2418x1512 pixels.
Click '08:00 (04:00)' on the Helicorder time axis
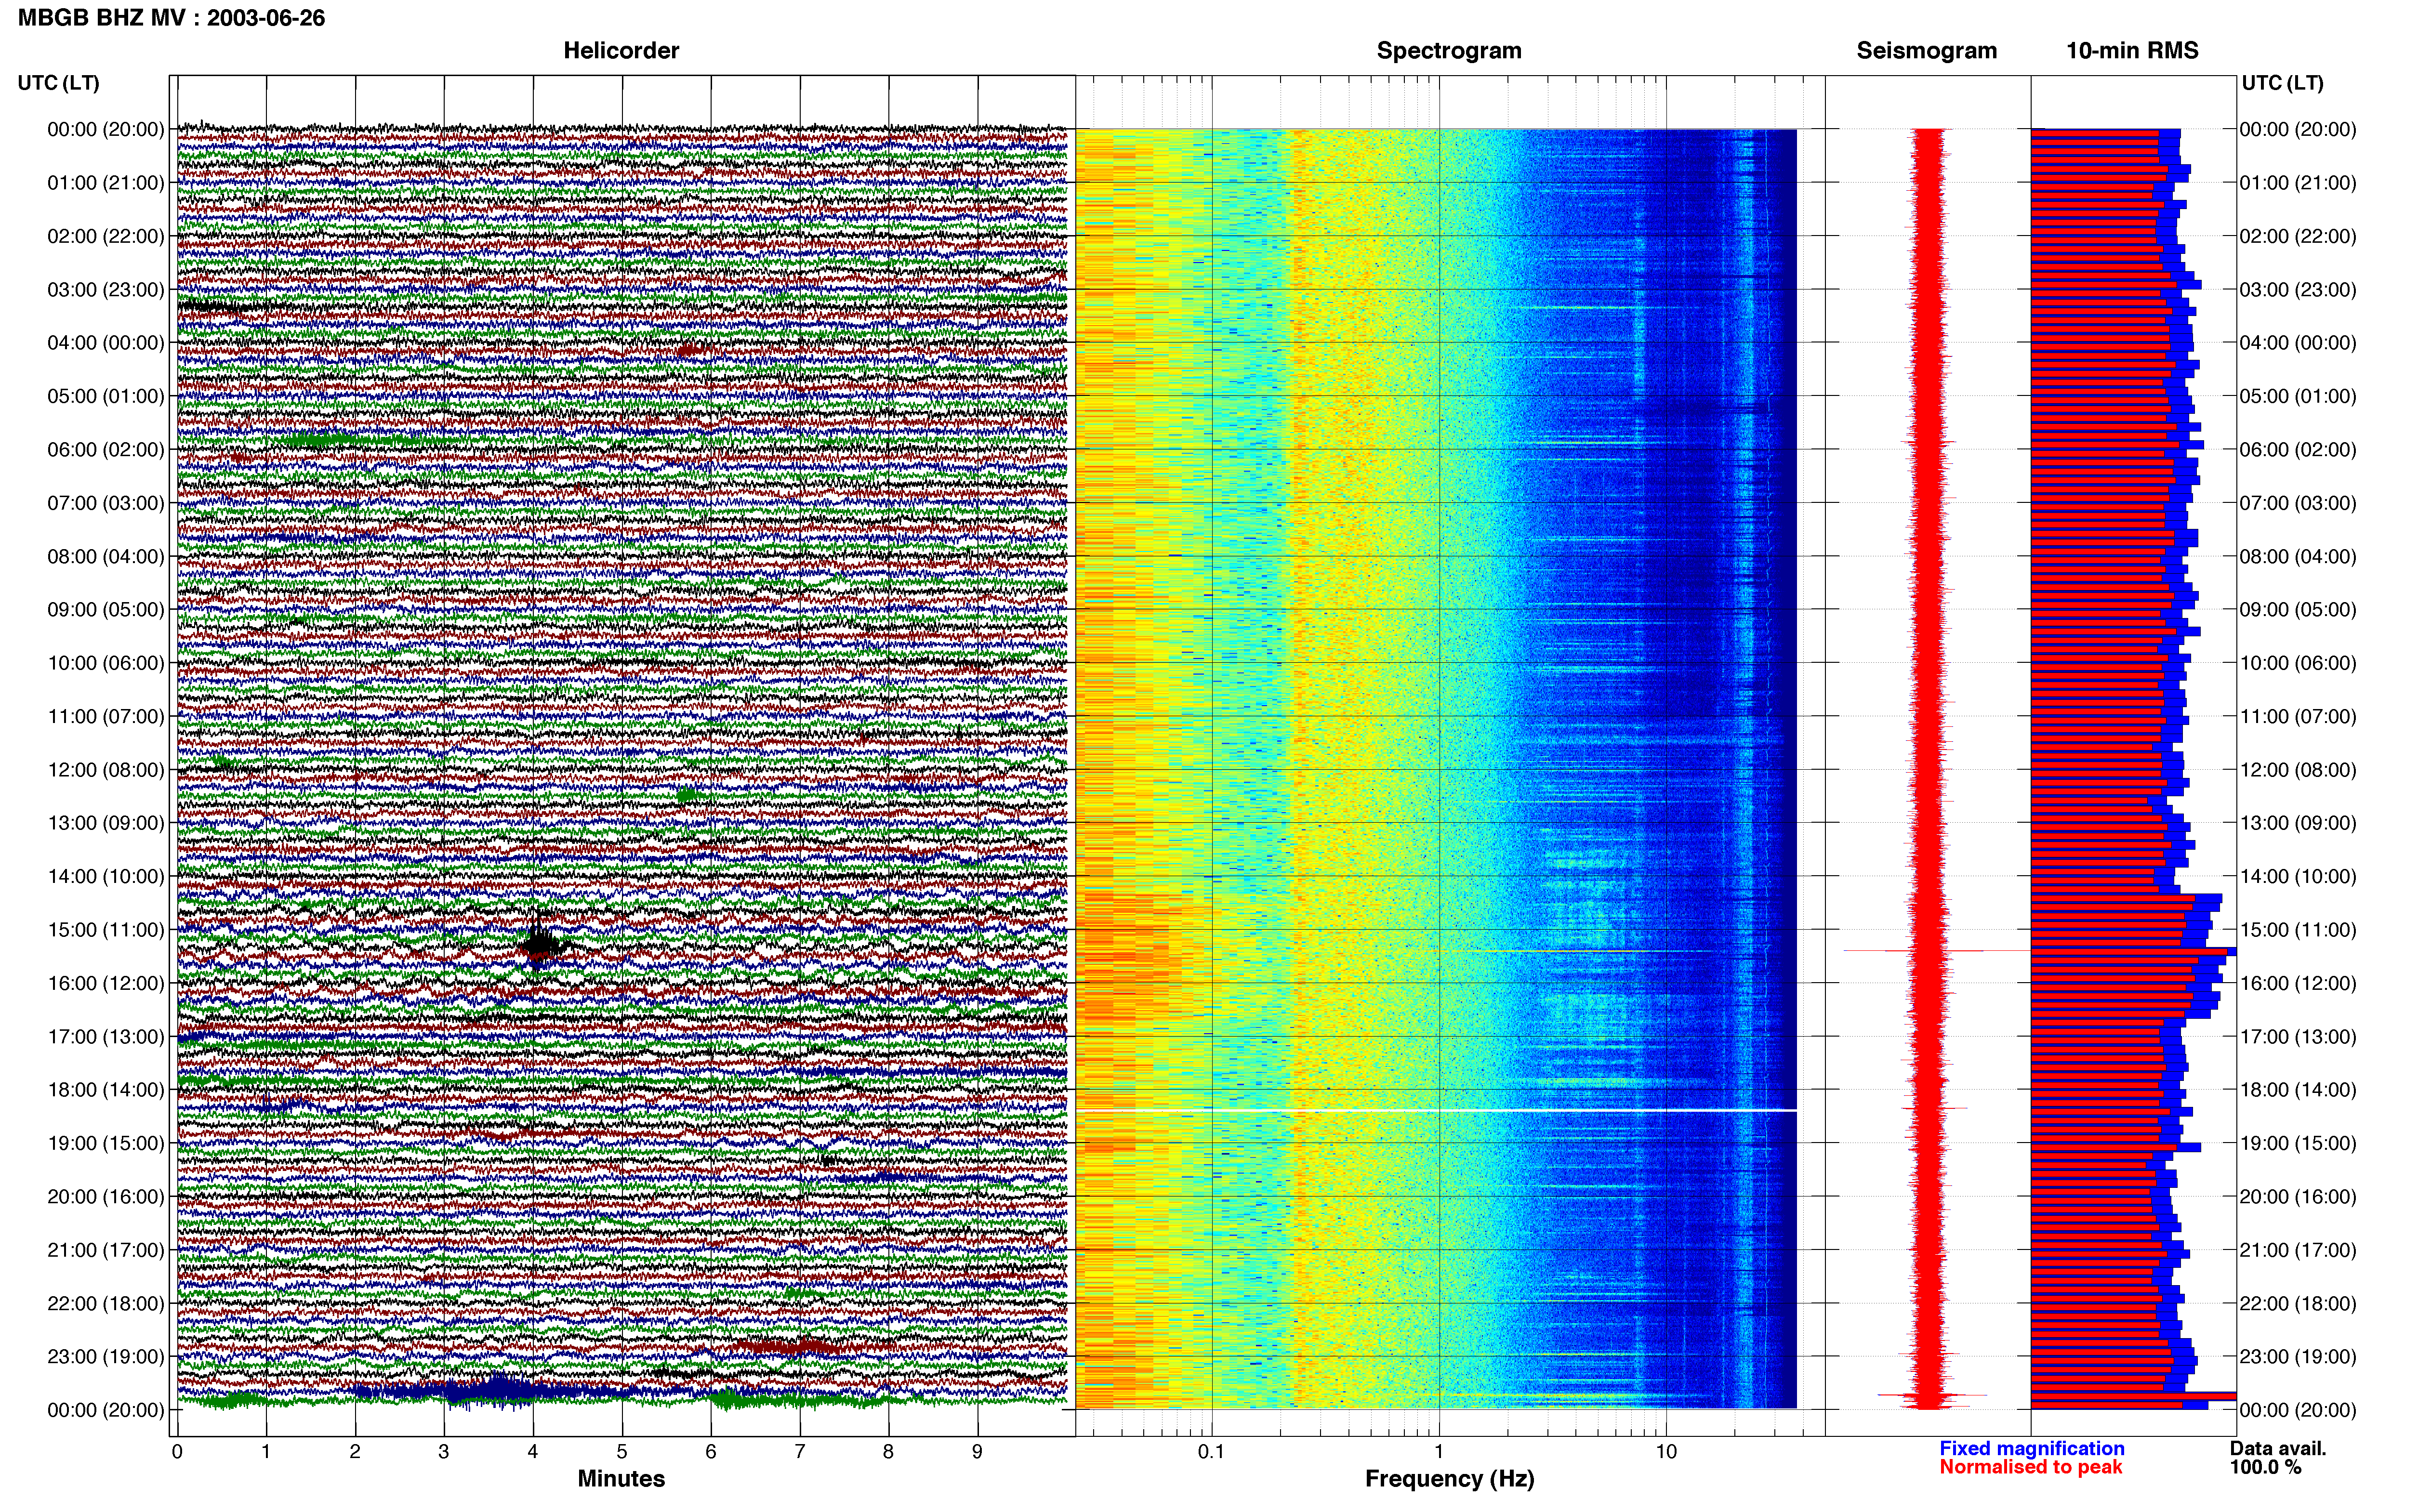(106, 556)
